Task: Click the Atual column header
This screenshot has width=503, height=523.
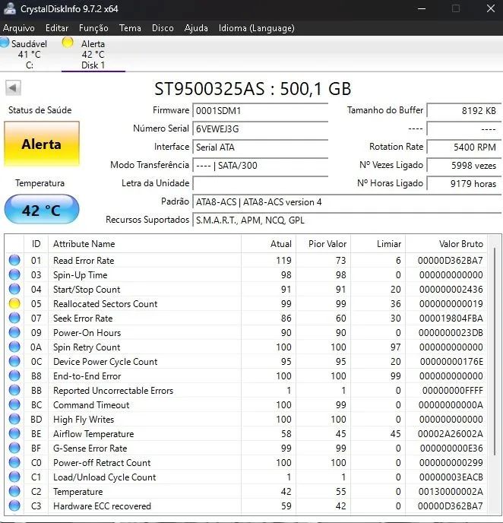Action: 269,244
